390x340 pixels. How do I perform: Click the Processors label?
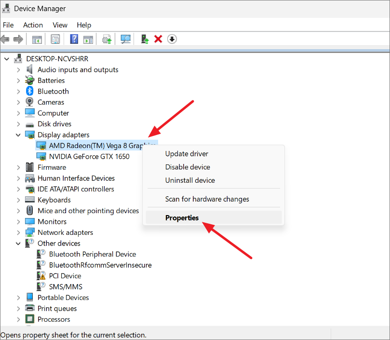pos(54,319)
